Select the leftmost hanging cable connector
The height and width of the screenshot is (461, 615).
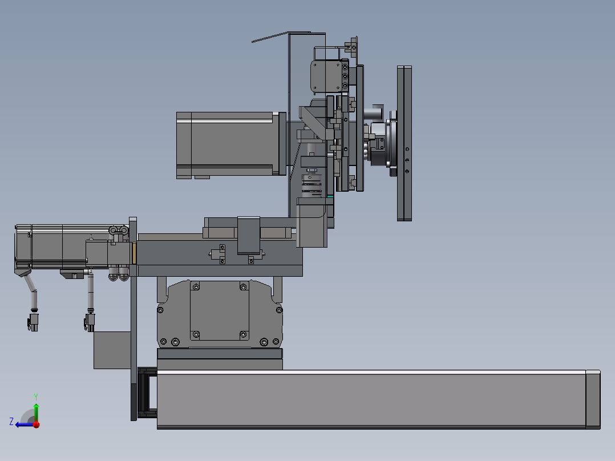click(33, 322)
